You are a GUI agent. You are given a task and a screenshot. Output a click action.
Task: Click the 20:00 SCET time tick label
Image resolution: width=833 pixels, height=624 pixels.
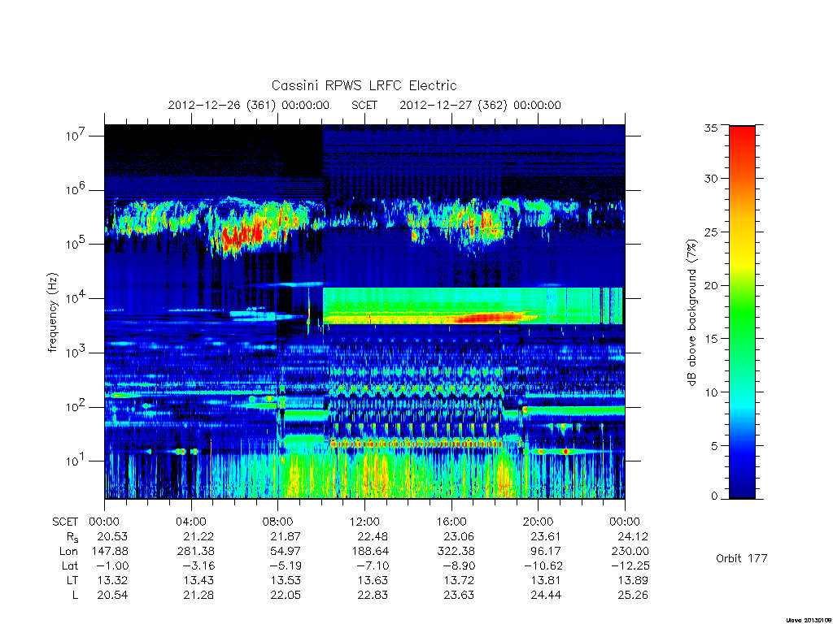coord(539,522)
